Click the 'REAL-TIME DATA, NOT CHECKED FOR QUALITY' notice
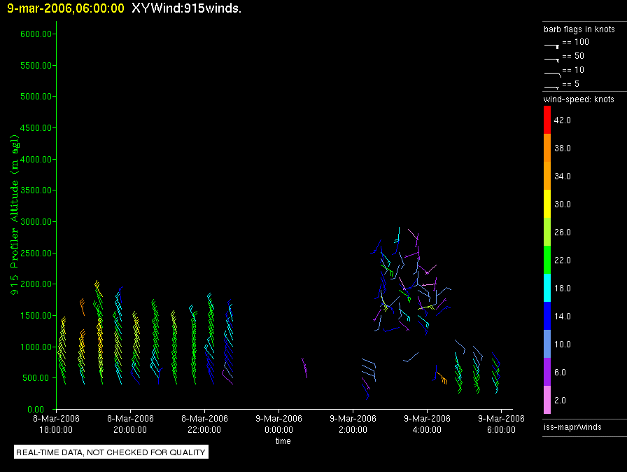The image size is (627, 472). [111, 452]
